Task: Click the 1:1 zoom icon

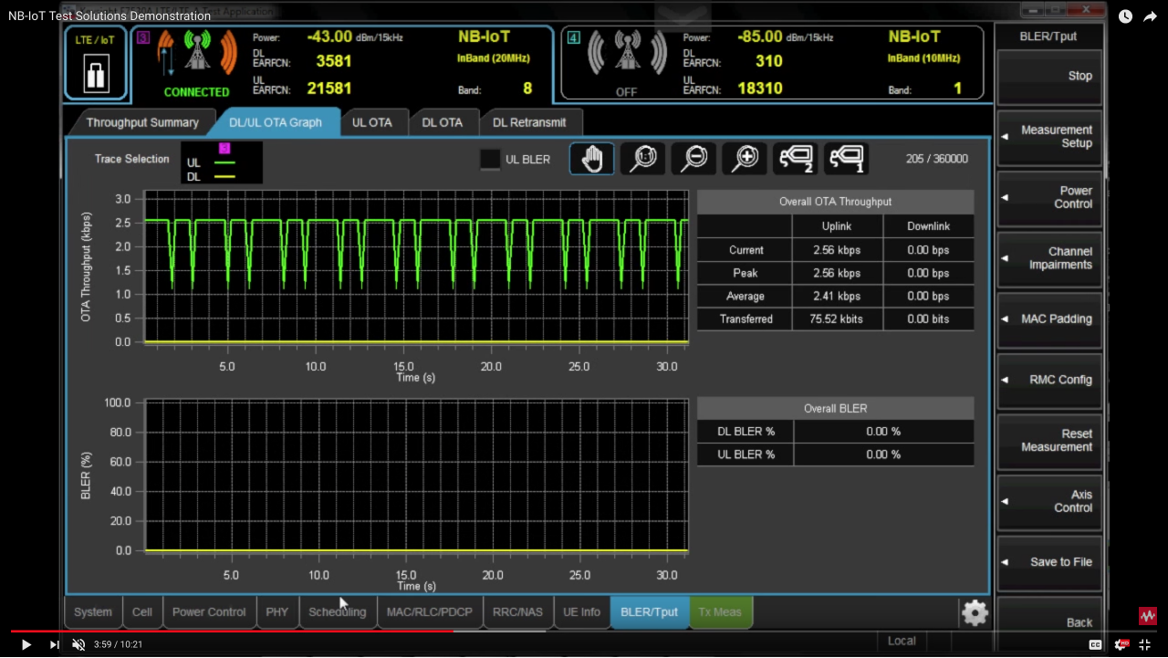Action: point(642,158)
